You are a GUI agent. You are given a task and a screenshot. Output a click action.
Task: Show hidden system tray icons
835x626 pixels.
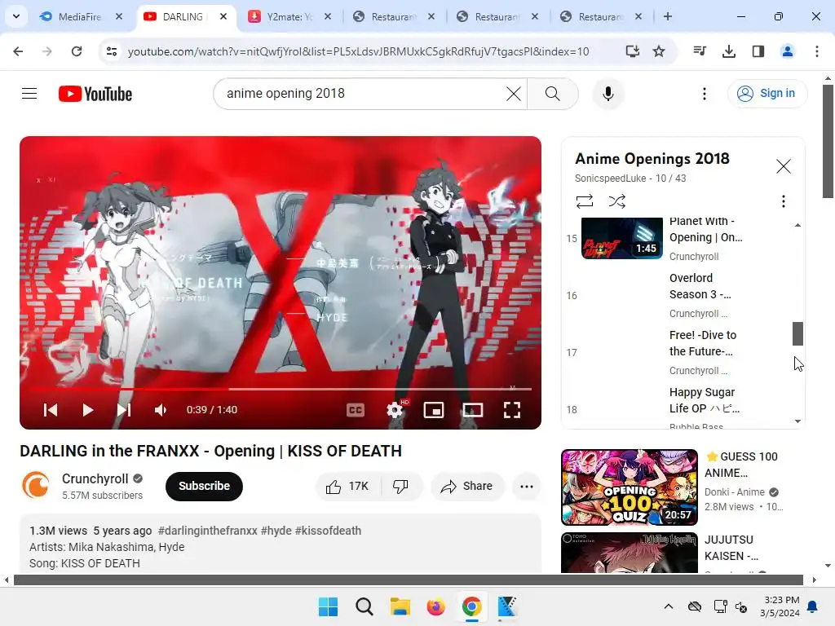click(x=669, y=606)
